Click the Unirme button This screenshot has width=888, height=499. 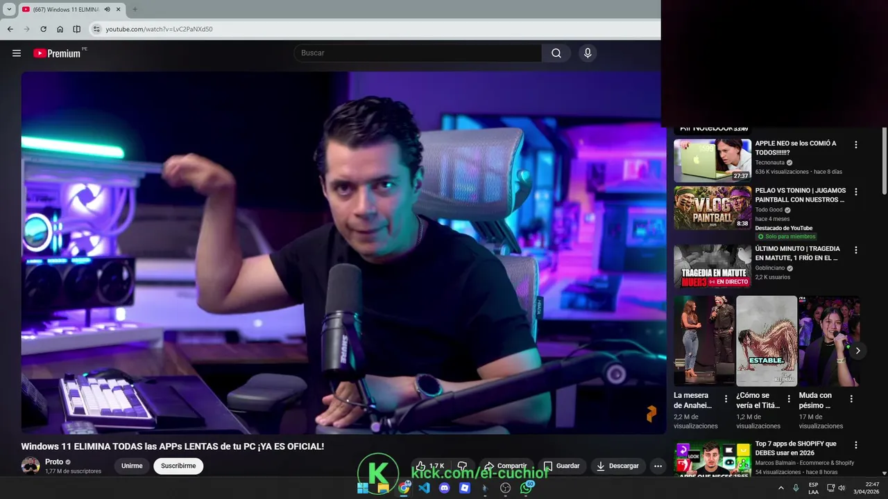click(x=132, y=466)
